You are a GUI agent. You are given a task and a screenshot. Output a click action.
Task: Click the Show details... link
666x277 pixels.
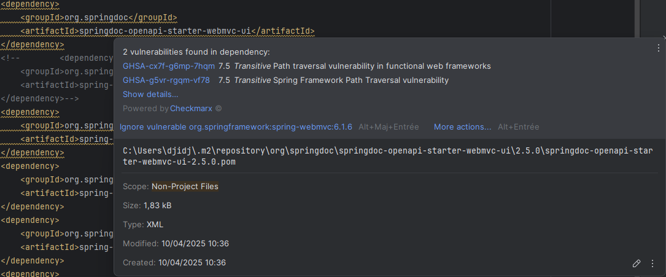tap(150, 95)
